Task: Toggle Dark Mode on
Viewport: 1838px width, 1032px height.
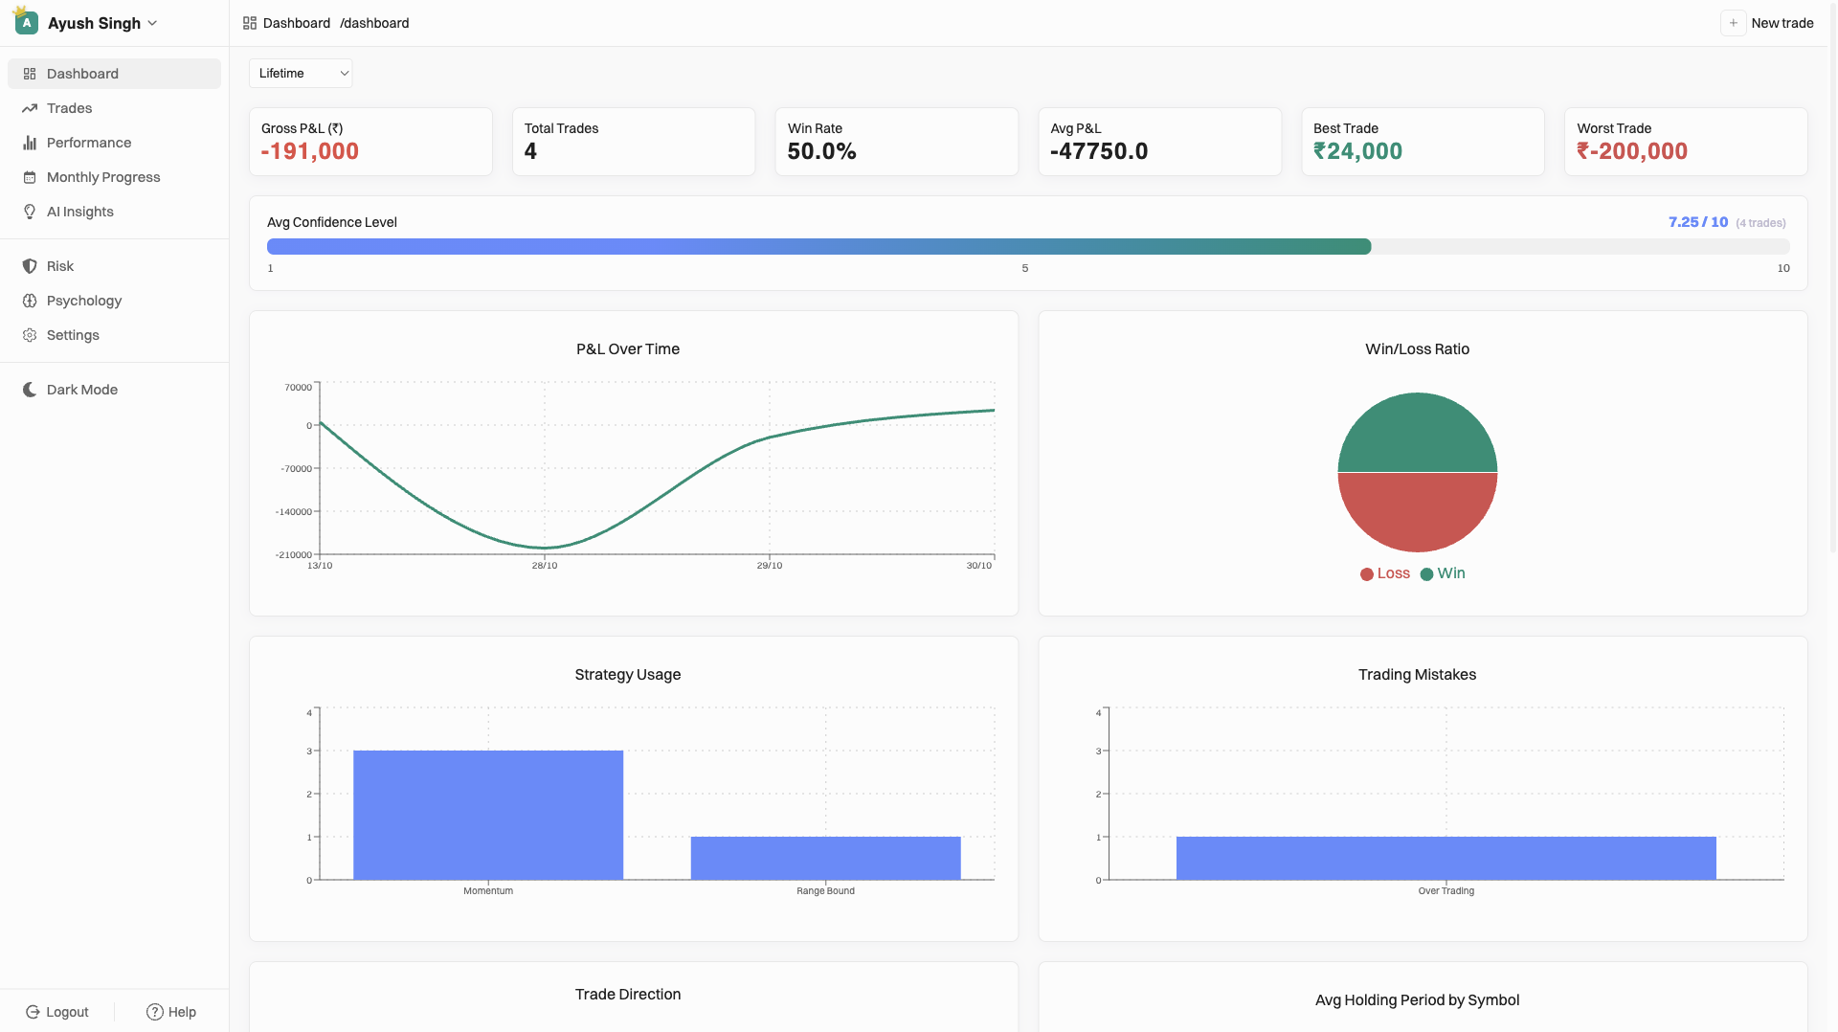Action: [70, 390]
